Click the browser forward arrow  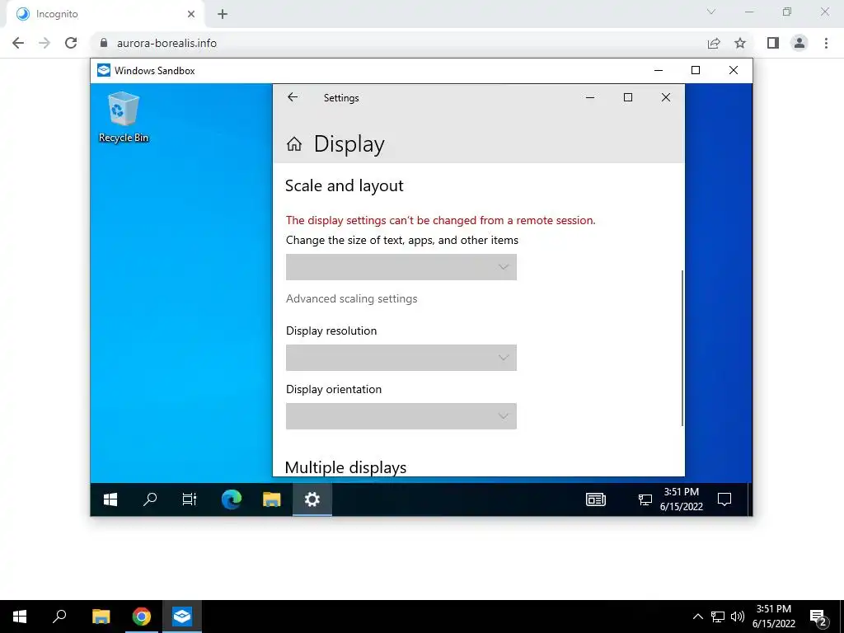pos(45,43)
